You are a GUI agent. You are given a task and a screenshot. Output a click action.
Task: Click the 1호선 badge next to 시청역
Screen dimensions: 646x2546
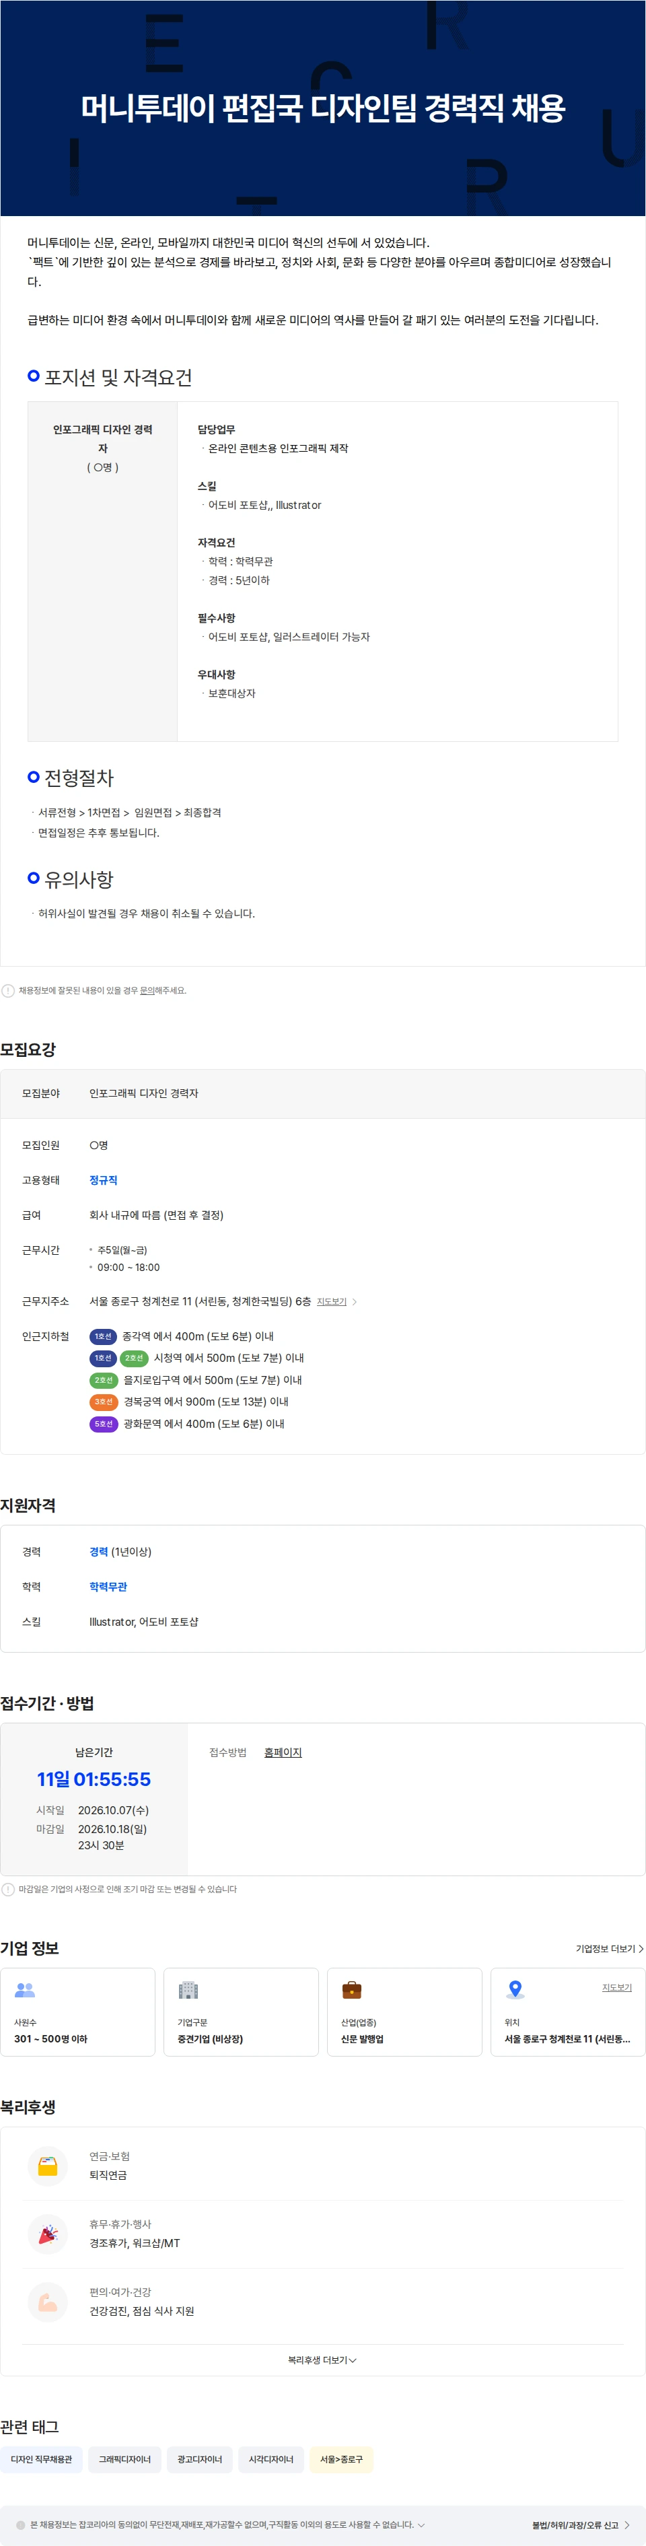pos(103,1358)
